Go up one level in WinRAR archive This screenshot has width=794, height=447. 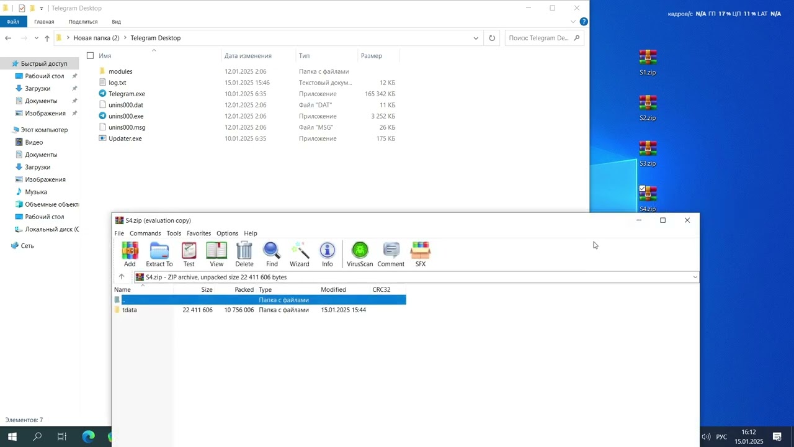click(122, 277)
